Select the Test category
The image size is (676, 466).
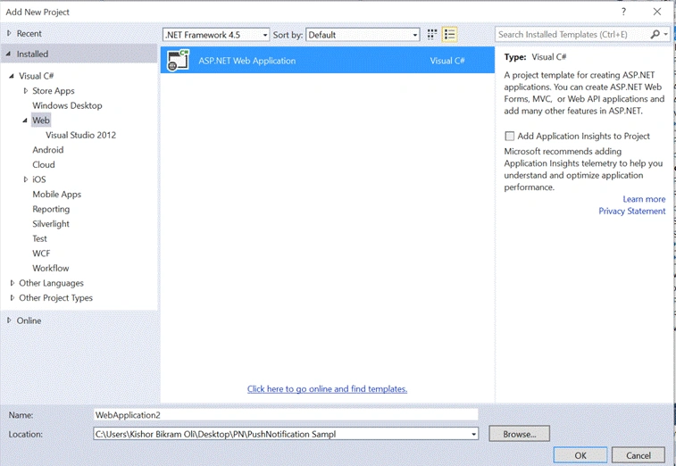(x=39, y=238)
